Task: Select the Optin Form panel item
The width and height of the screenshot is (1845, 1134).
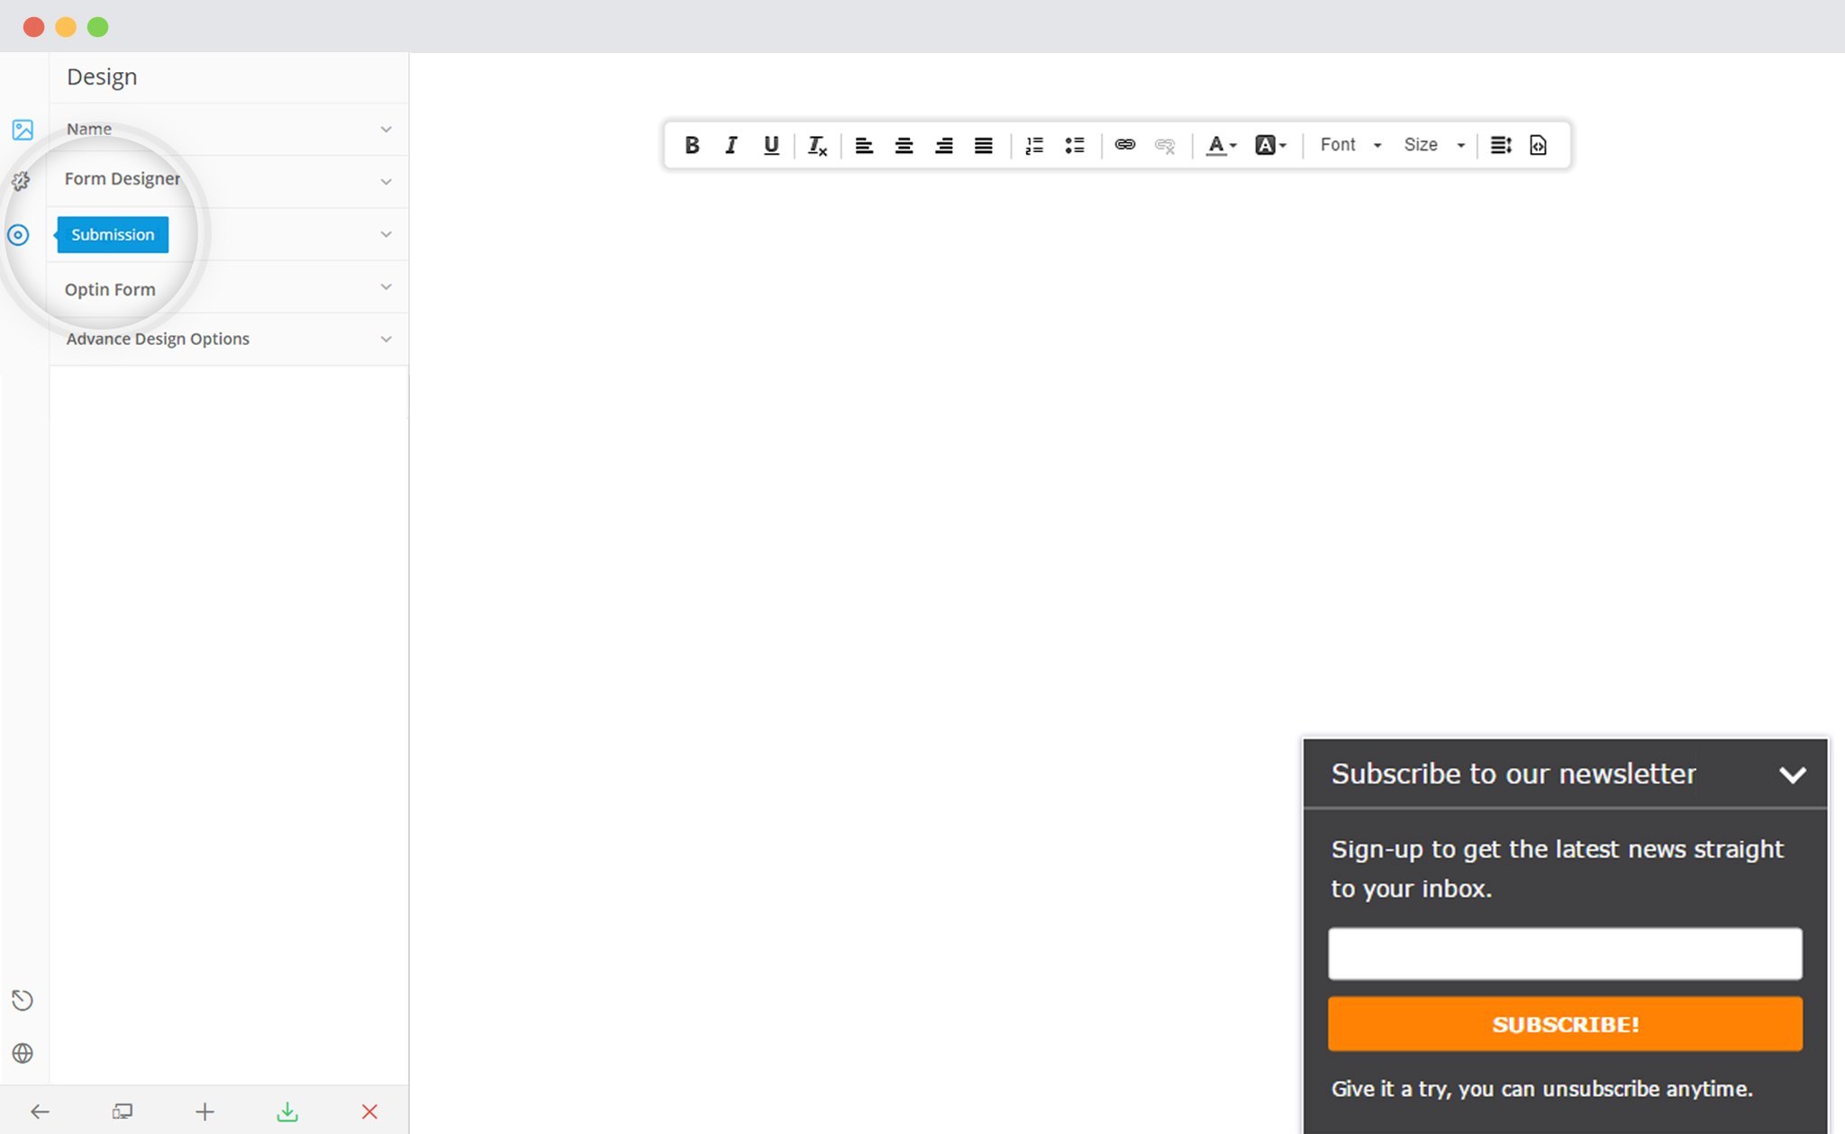Action: pyautogui.click(x=229, y=287)
